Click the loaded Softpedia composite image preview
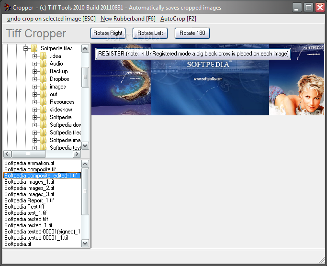Image resolution: width=327 pixels, height=266 pixels. pos(208,79)
